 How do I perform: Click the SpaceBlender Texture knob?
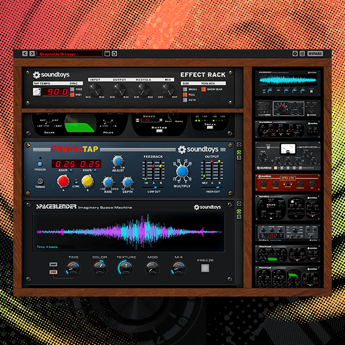125,267
